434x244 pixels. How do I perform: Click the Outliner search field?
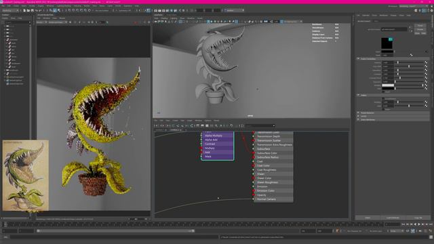tap(18, 22)
